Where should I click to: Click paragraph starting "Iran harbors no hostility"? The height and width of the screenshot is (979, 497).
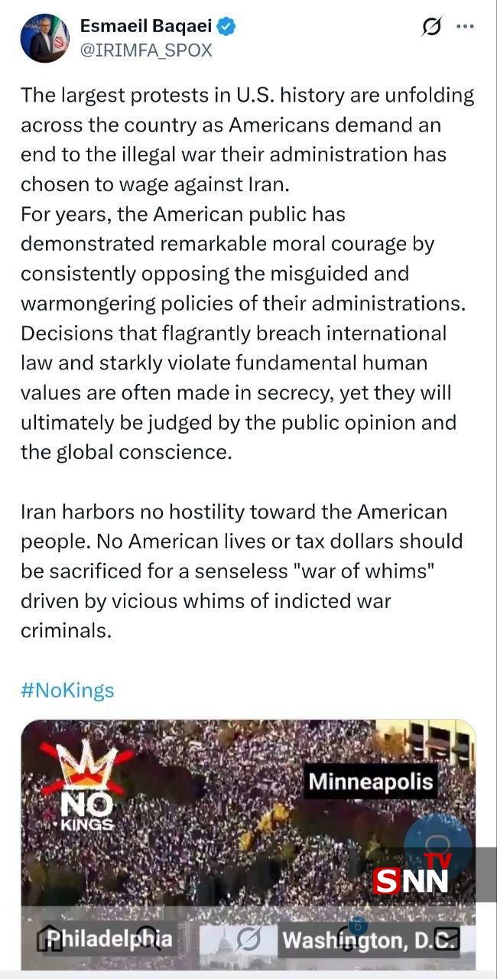pos(242,571)
